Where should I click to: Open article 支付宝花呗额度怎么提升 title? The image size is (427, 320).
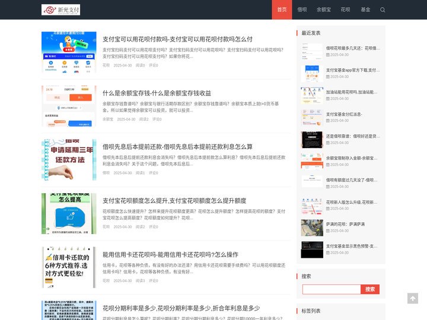click(174, 200)
